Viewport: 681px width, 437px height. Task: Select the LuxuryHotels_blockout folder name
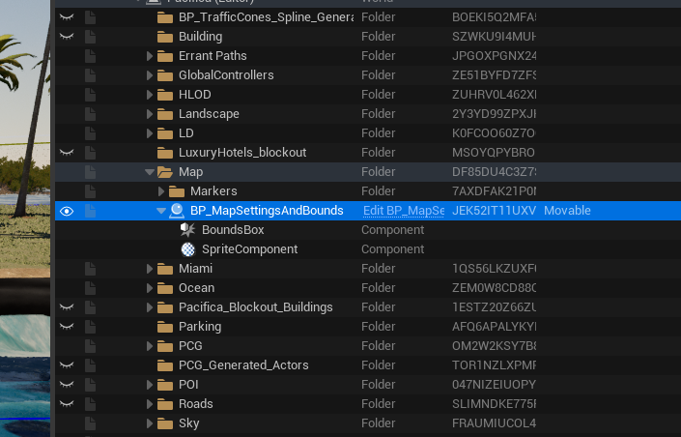pos(242,153)
